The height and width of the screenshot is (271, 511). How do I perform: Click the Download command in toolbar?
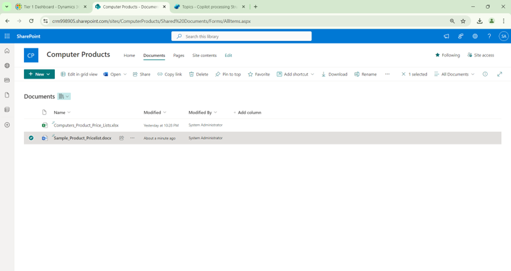point(334,74)
